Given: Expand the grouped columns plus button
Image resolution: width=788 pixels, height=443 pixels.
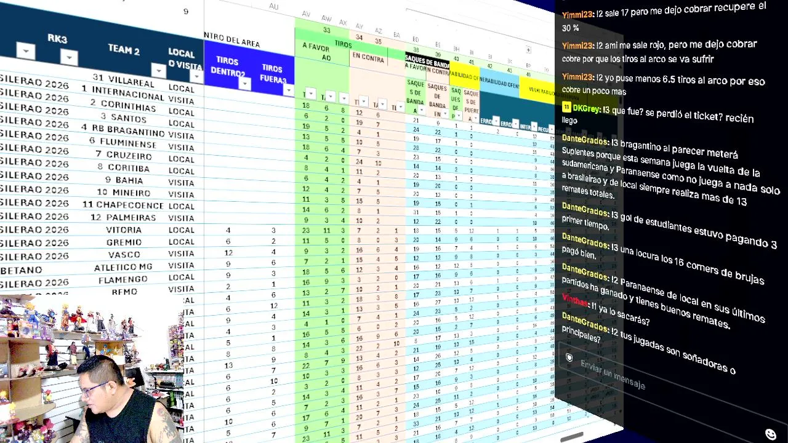Looking at the screenshot, I should [528, 49].
